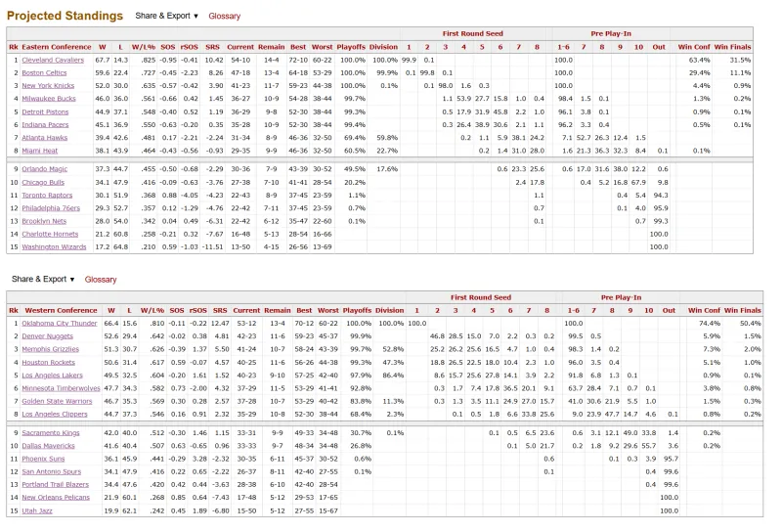Open the Washington Wizards link
The height and width of the screenshot is (531, 782).
pyautogui.click(x=54, y=247)
